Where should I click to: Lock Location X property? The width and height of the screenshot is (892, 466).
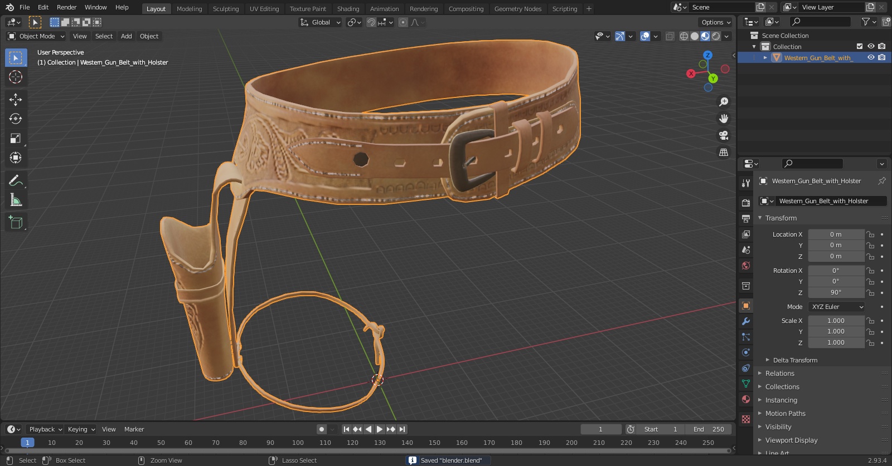pos(870,234)
